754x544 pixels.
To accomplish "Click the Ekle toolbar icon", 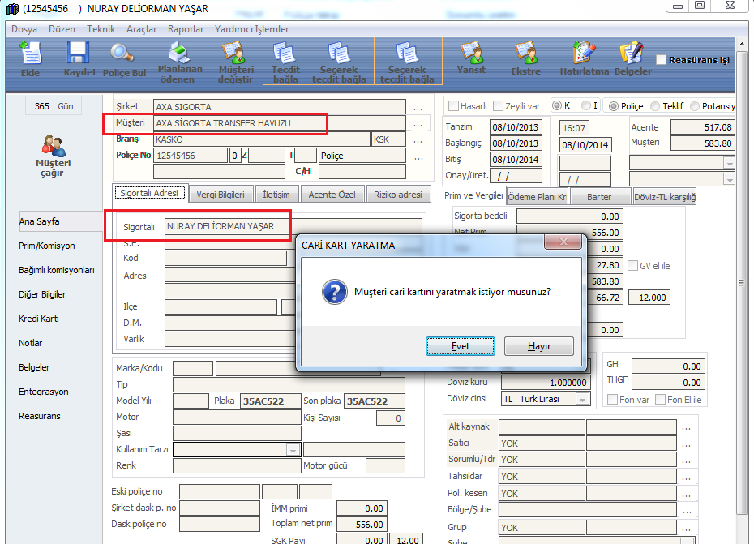I will (x=29, y=55).
